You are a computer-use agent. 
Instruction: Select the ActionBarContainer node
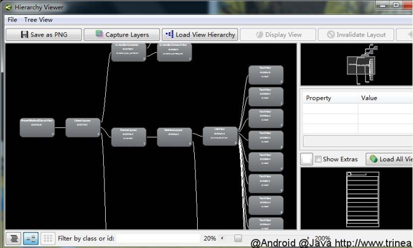pyautogui.click(x=129, y=52)
